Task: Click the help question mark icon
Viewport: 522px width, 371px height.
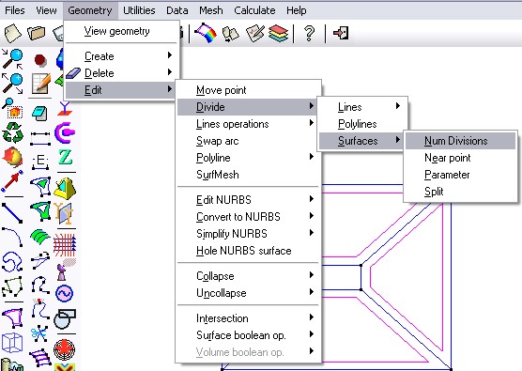Action: pyautogui.click(x=309, y=33)
